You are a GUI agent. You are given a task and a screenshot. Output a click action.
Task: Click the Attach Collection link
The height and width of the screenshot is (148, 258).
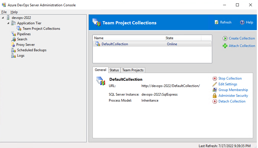(x=242, y=46)
